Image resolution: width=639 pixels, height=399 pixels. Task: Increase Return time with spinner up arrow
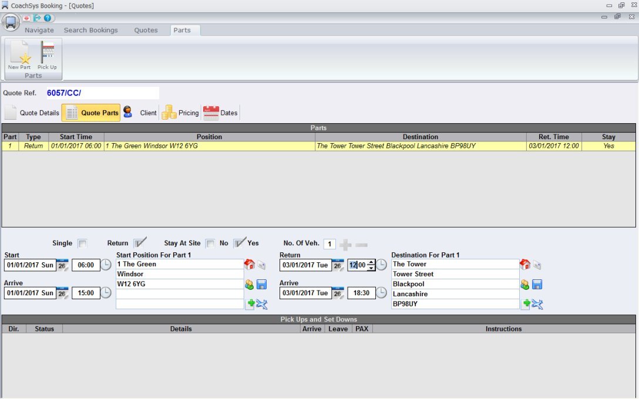click(x=371, y=263)
